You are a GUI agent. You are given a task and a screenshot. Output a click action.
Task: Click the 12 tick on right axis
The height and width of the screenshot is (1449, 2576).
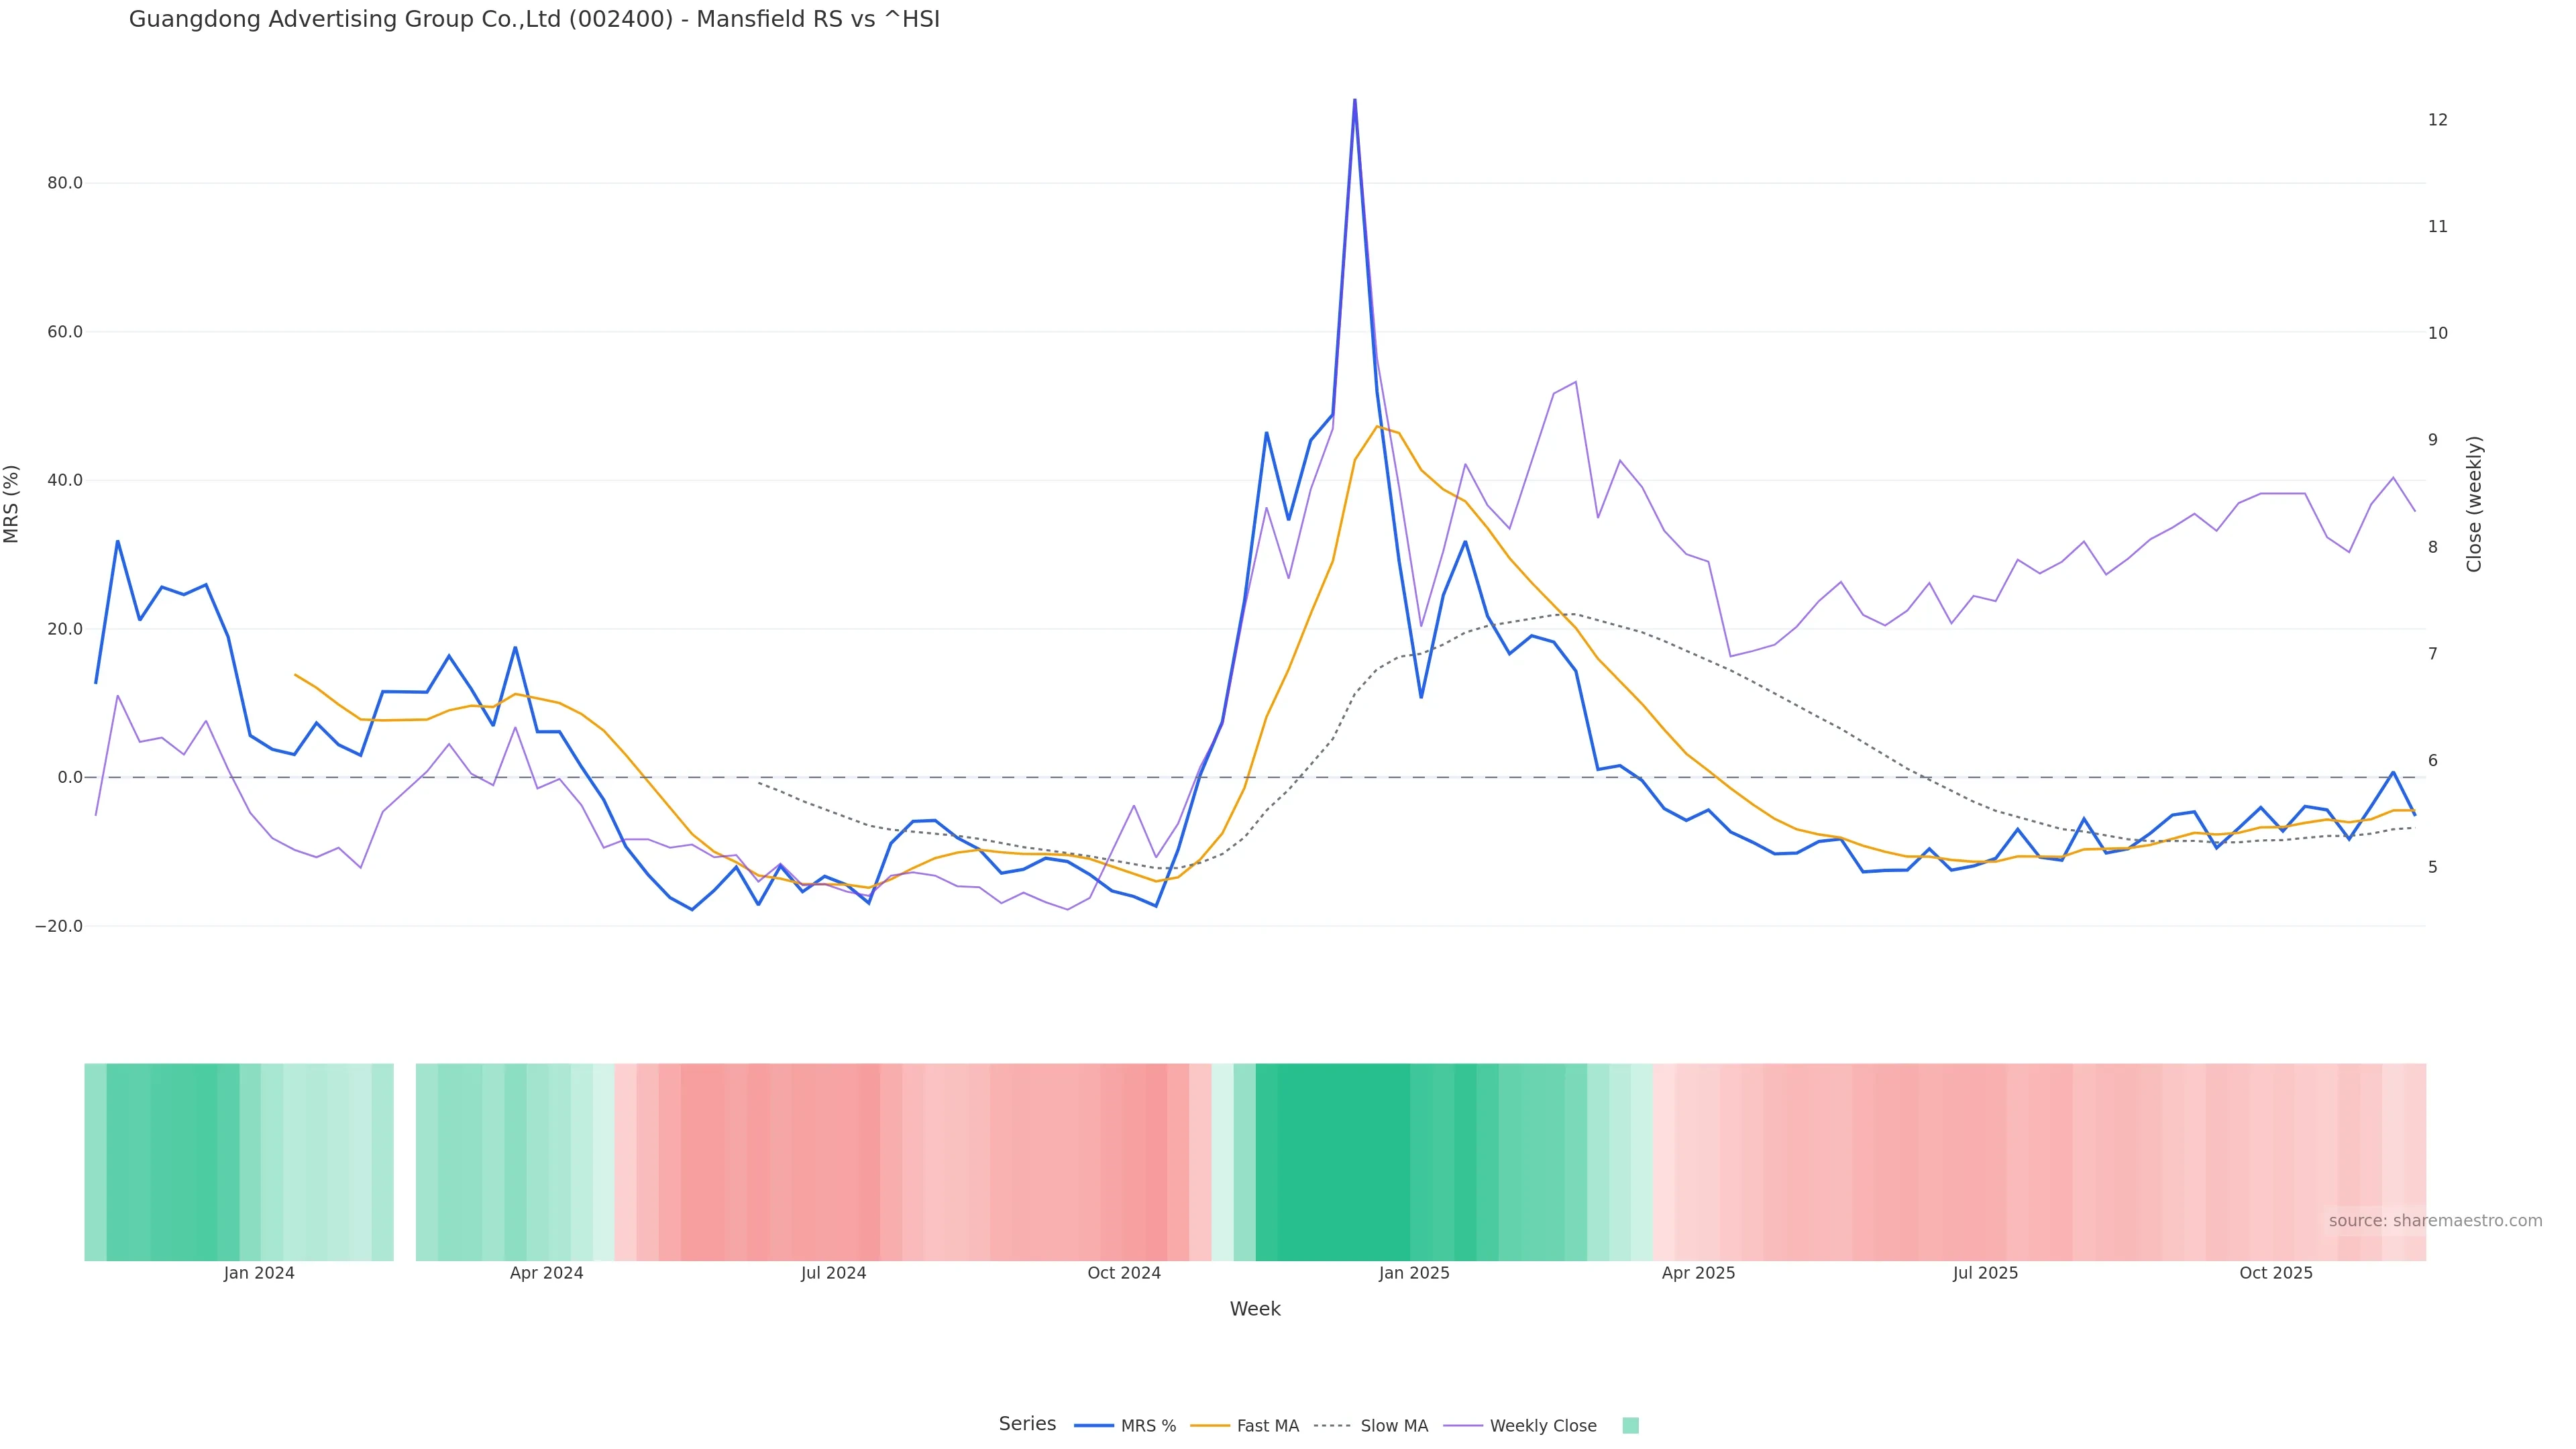[2437, 120]
